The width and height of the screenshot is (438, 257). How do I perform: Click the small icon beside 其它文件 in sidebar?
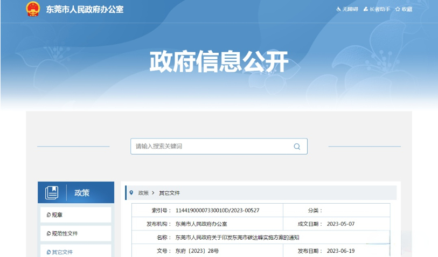[48, 252]
